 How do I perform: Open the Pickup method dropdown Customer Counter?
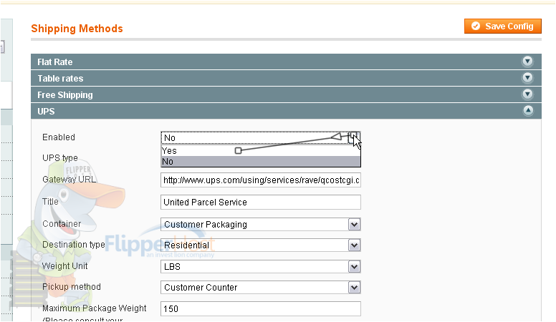coord(261,287)
